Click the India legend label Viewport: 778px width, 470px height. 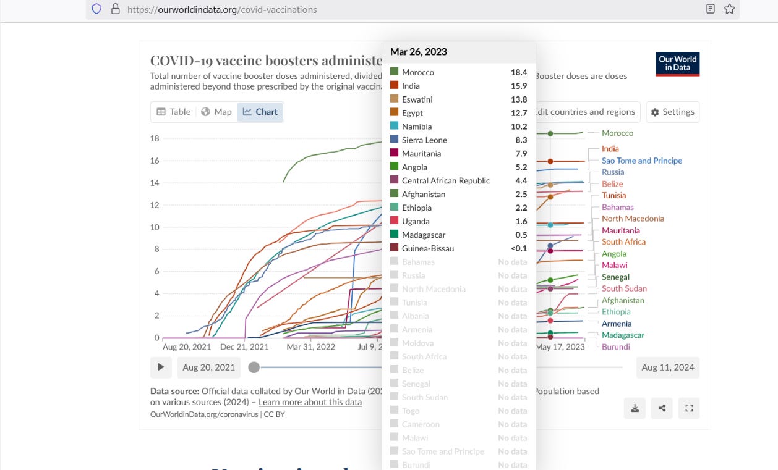click(x=610, y=149)
